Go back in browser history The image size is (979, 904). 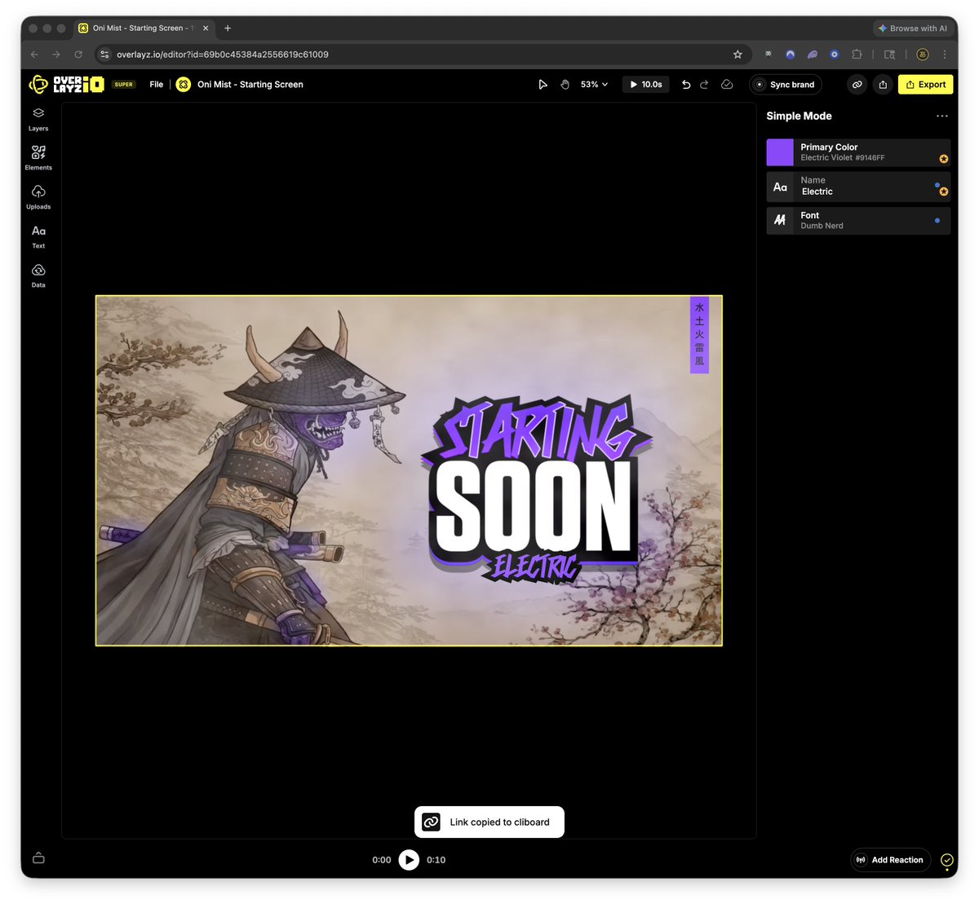pyautogui.click(x=34, y=55)
